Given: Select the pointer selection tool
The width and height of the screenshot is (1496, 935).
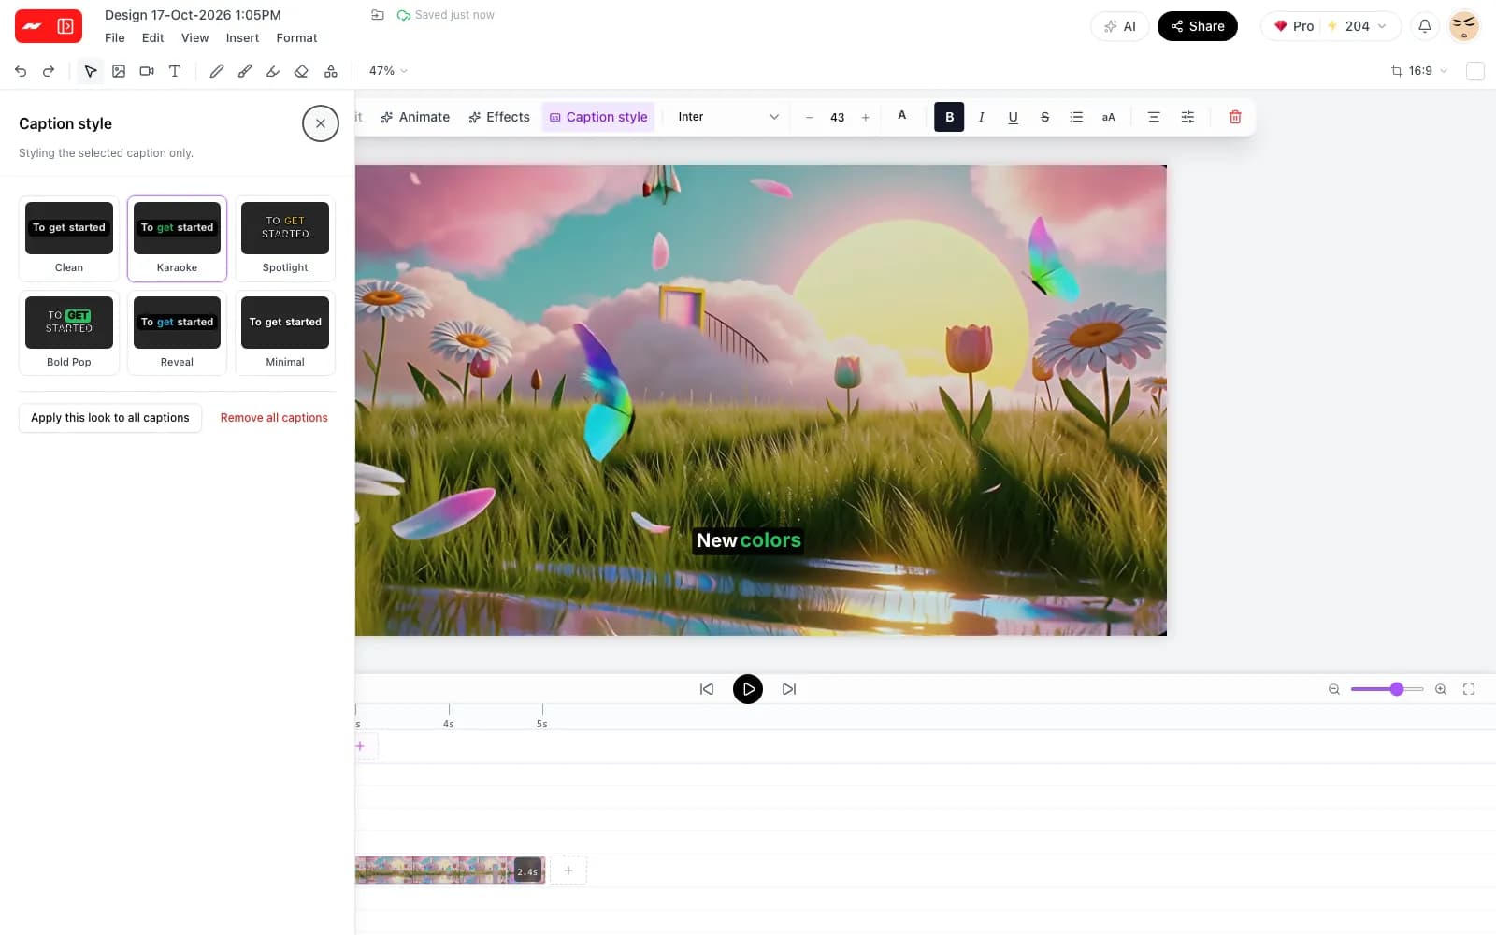Looking at the screenshot, I should tap(91, 71).
